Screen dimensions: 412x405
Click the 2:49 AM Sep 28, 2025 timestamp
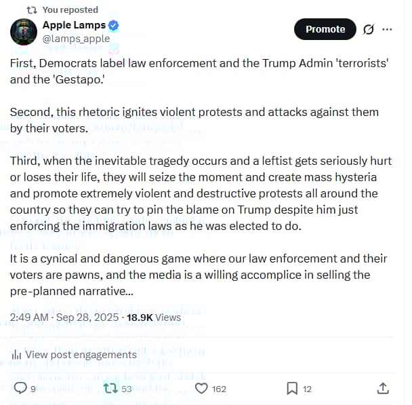[62, 317]
